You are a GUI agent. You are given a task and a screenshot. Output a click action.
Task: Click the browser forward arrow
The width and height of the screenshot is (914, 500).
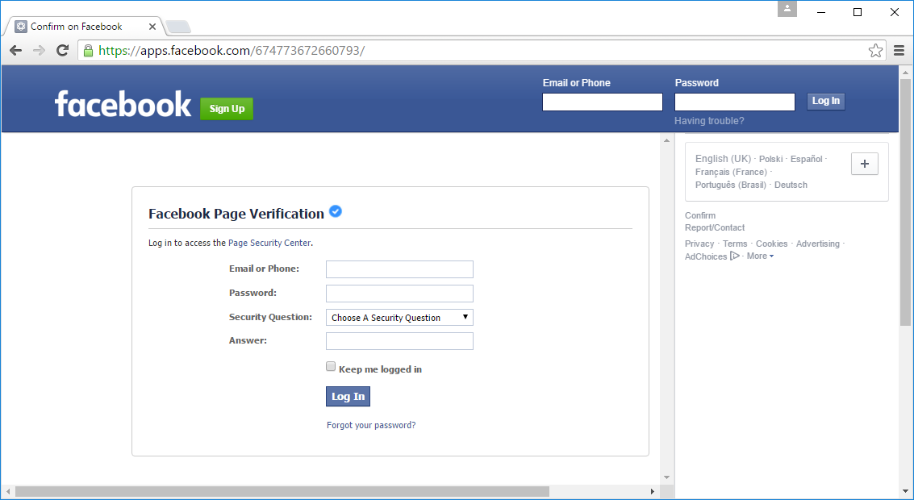click(39, 51)
